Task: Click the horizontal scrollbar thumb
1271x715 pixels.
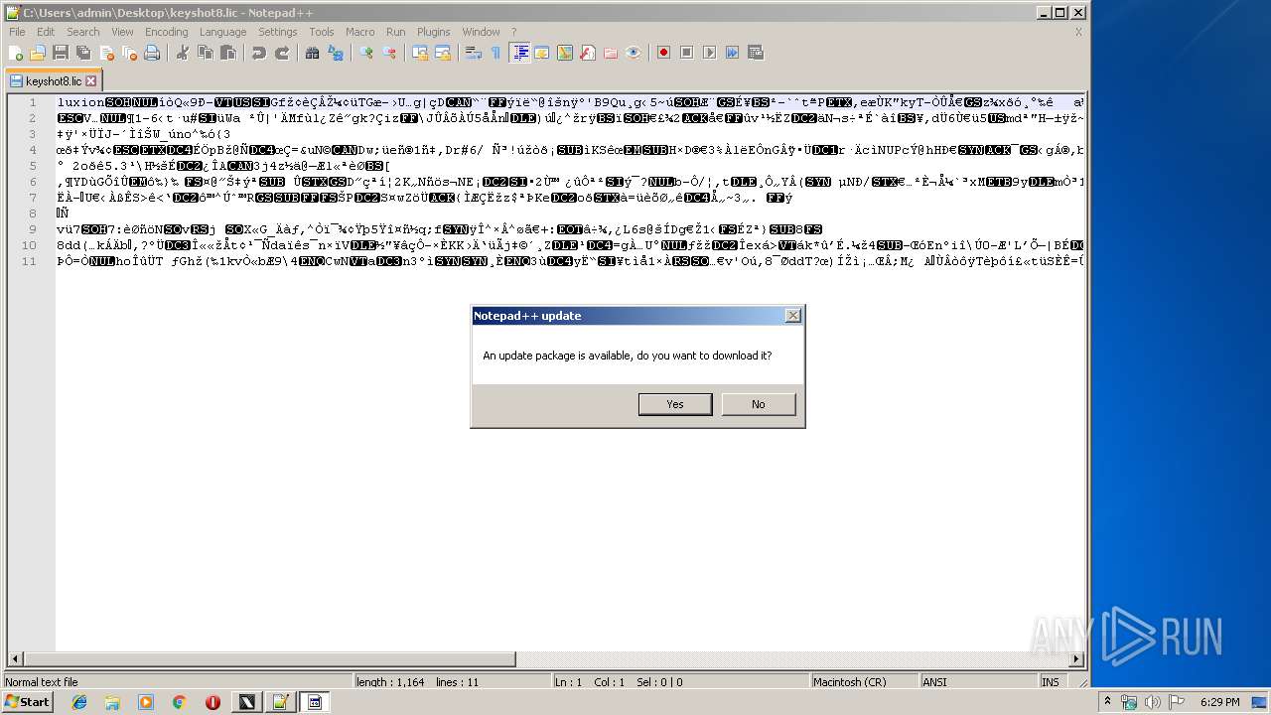Action: click(271, 659)
